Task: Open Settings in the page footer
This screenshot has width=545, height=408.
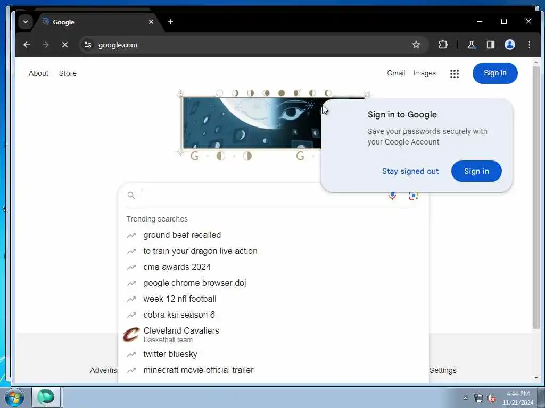Action: tap(443, 370)
